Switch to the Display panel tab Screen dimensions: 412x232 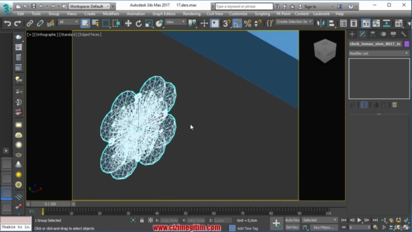393,34
